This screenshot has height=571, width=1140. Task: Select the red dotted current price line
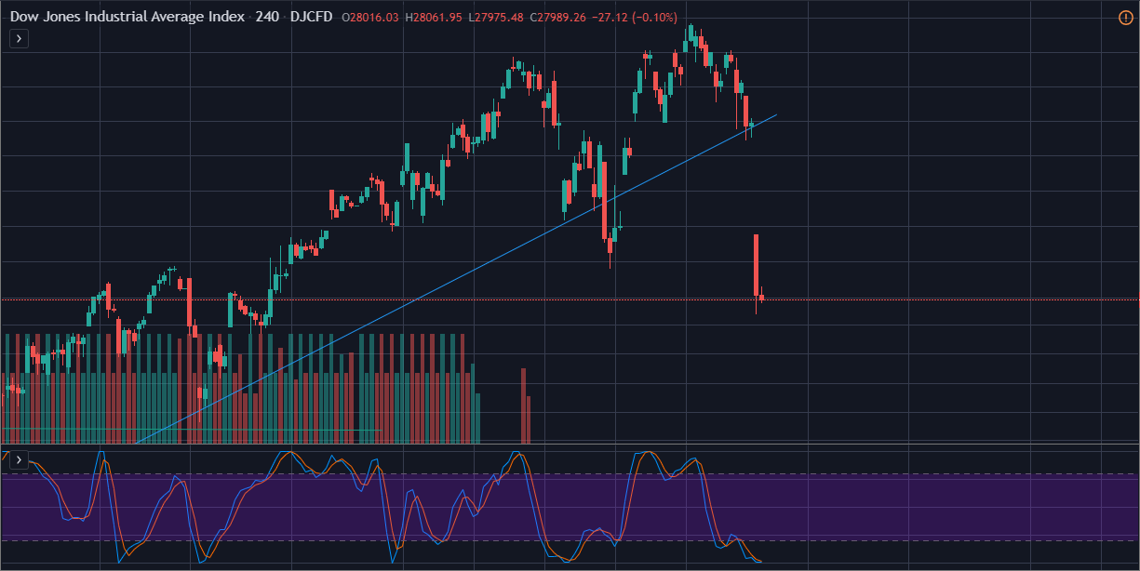pyautogui.click(x=570, y=299)
